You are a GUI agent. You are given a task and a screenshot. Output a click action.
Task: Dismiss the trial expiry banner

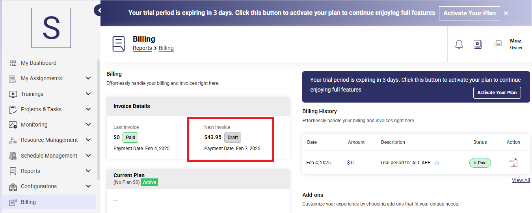click(506, 13)
